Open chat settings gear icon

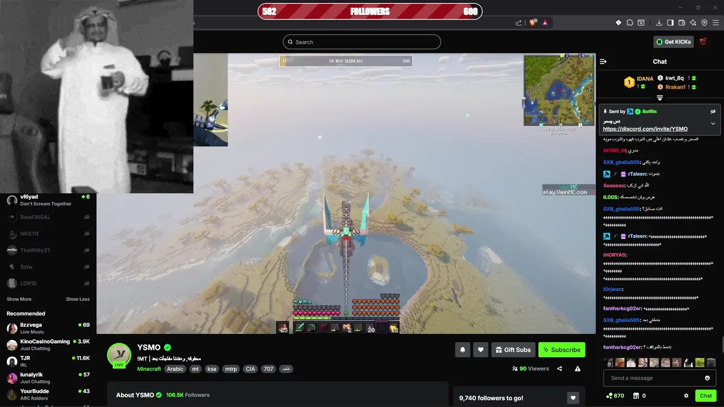pos(686,396)
